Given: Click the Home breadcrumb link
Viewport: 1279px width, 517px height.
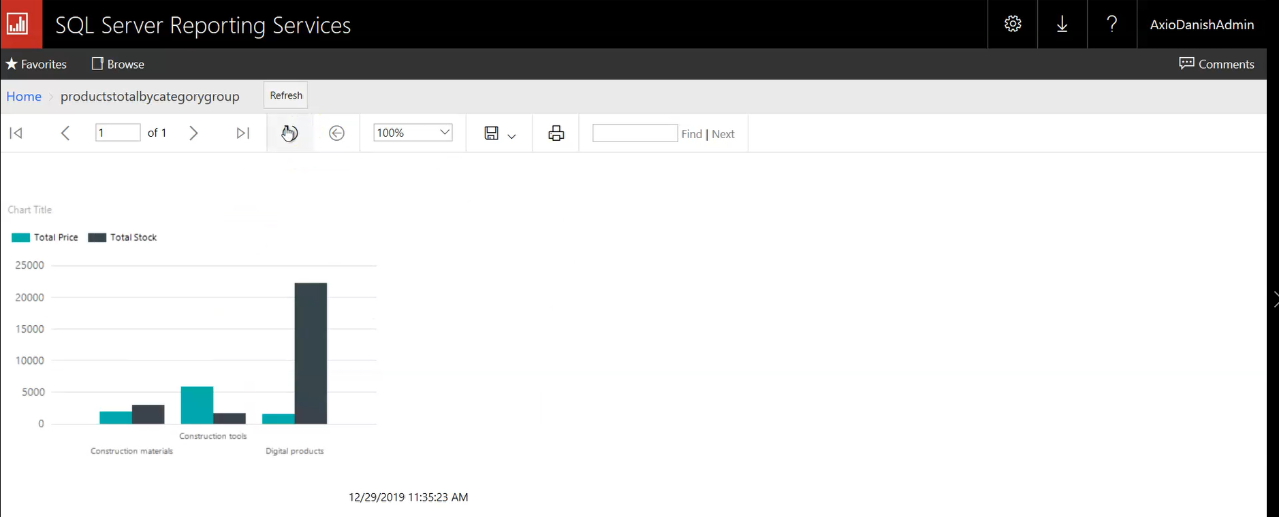Looking at the screenshot, I should (24, 97).
